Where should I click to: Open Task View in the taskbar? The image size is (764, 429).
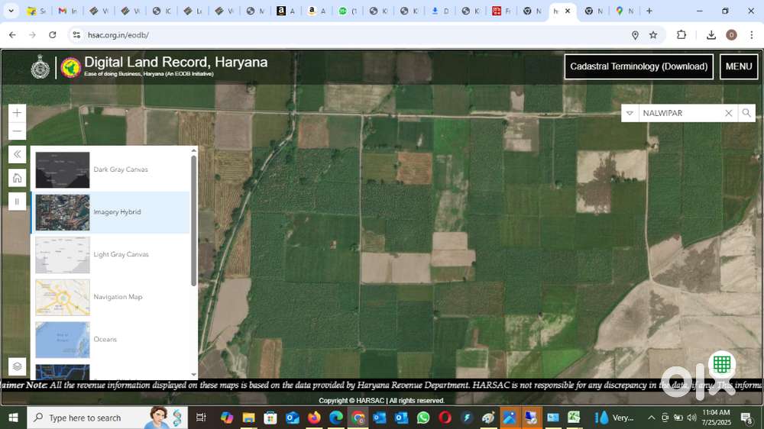(x=201, y=418)
